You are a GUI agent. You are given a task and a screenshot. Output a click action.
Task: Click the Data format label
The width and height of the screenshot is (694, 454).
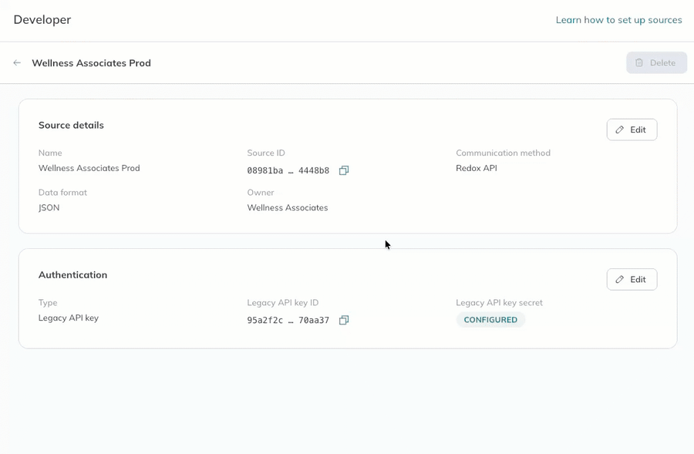point(63,193)
